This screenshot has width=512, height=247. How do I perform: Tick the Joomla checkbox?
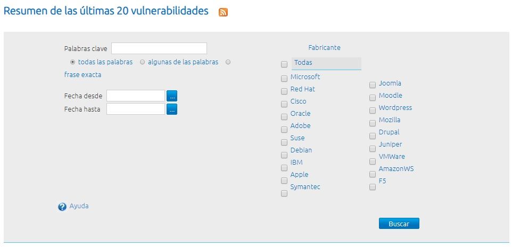point(373,85)
